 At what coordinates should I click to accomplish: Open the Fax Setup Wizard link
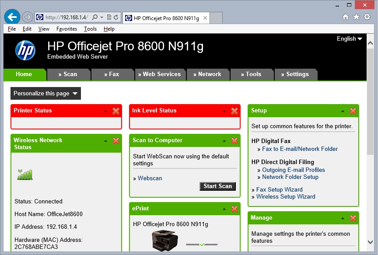[279, 190]
